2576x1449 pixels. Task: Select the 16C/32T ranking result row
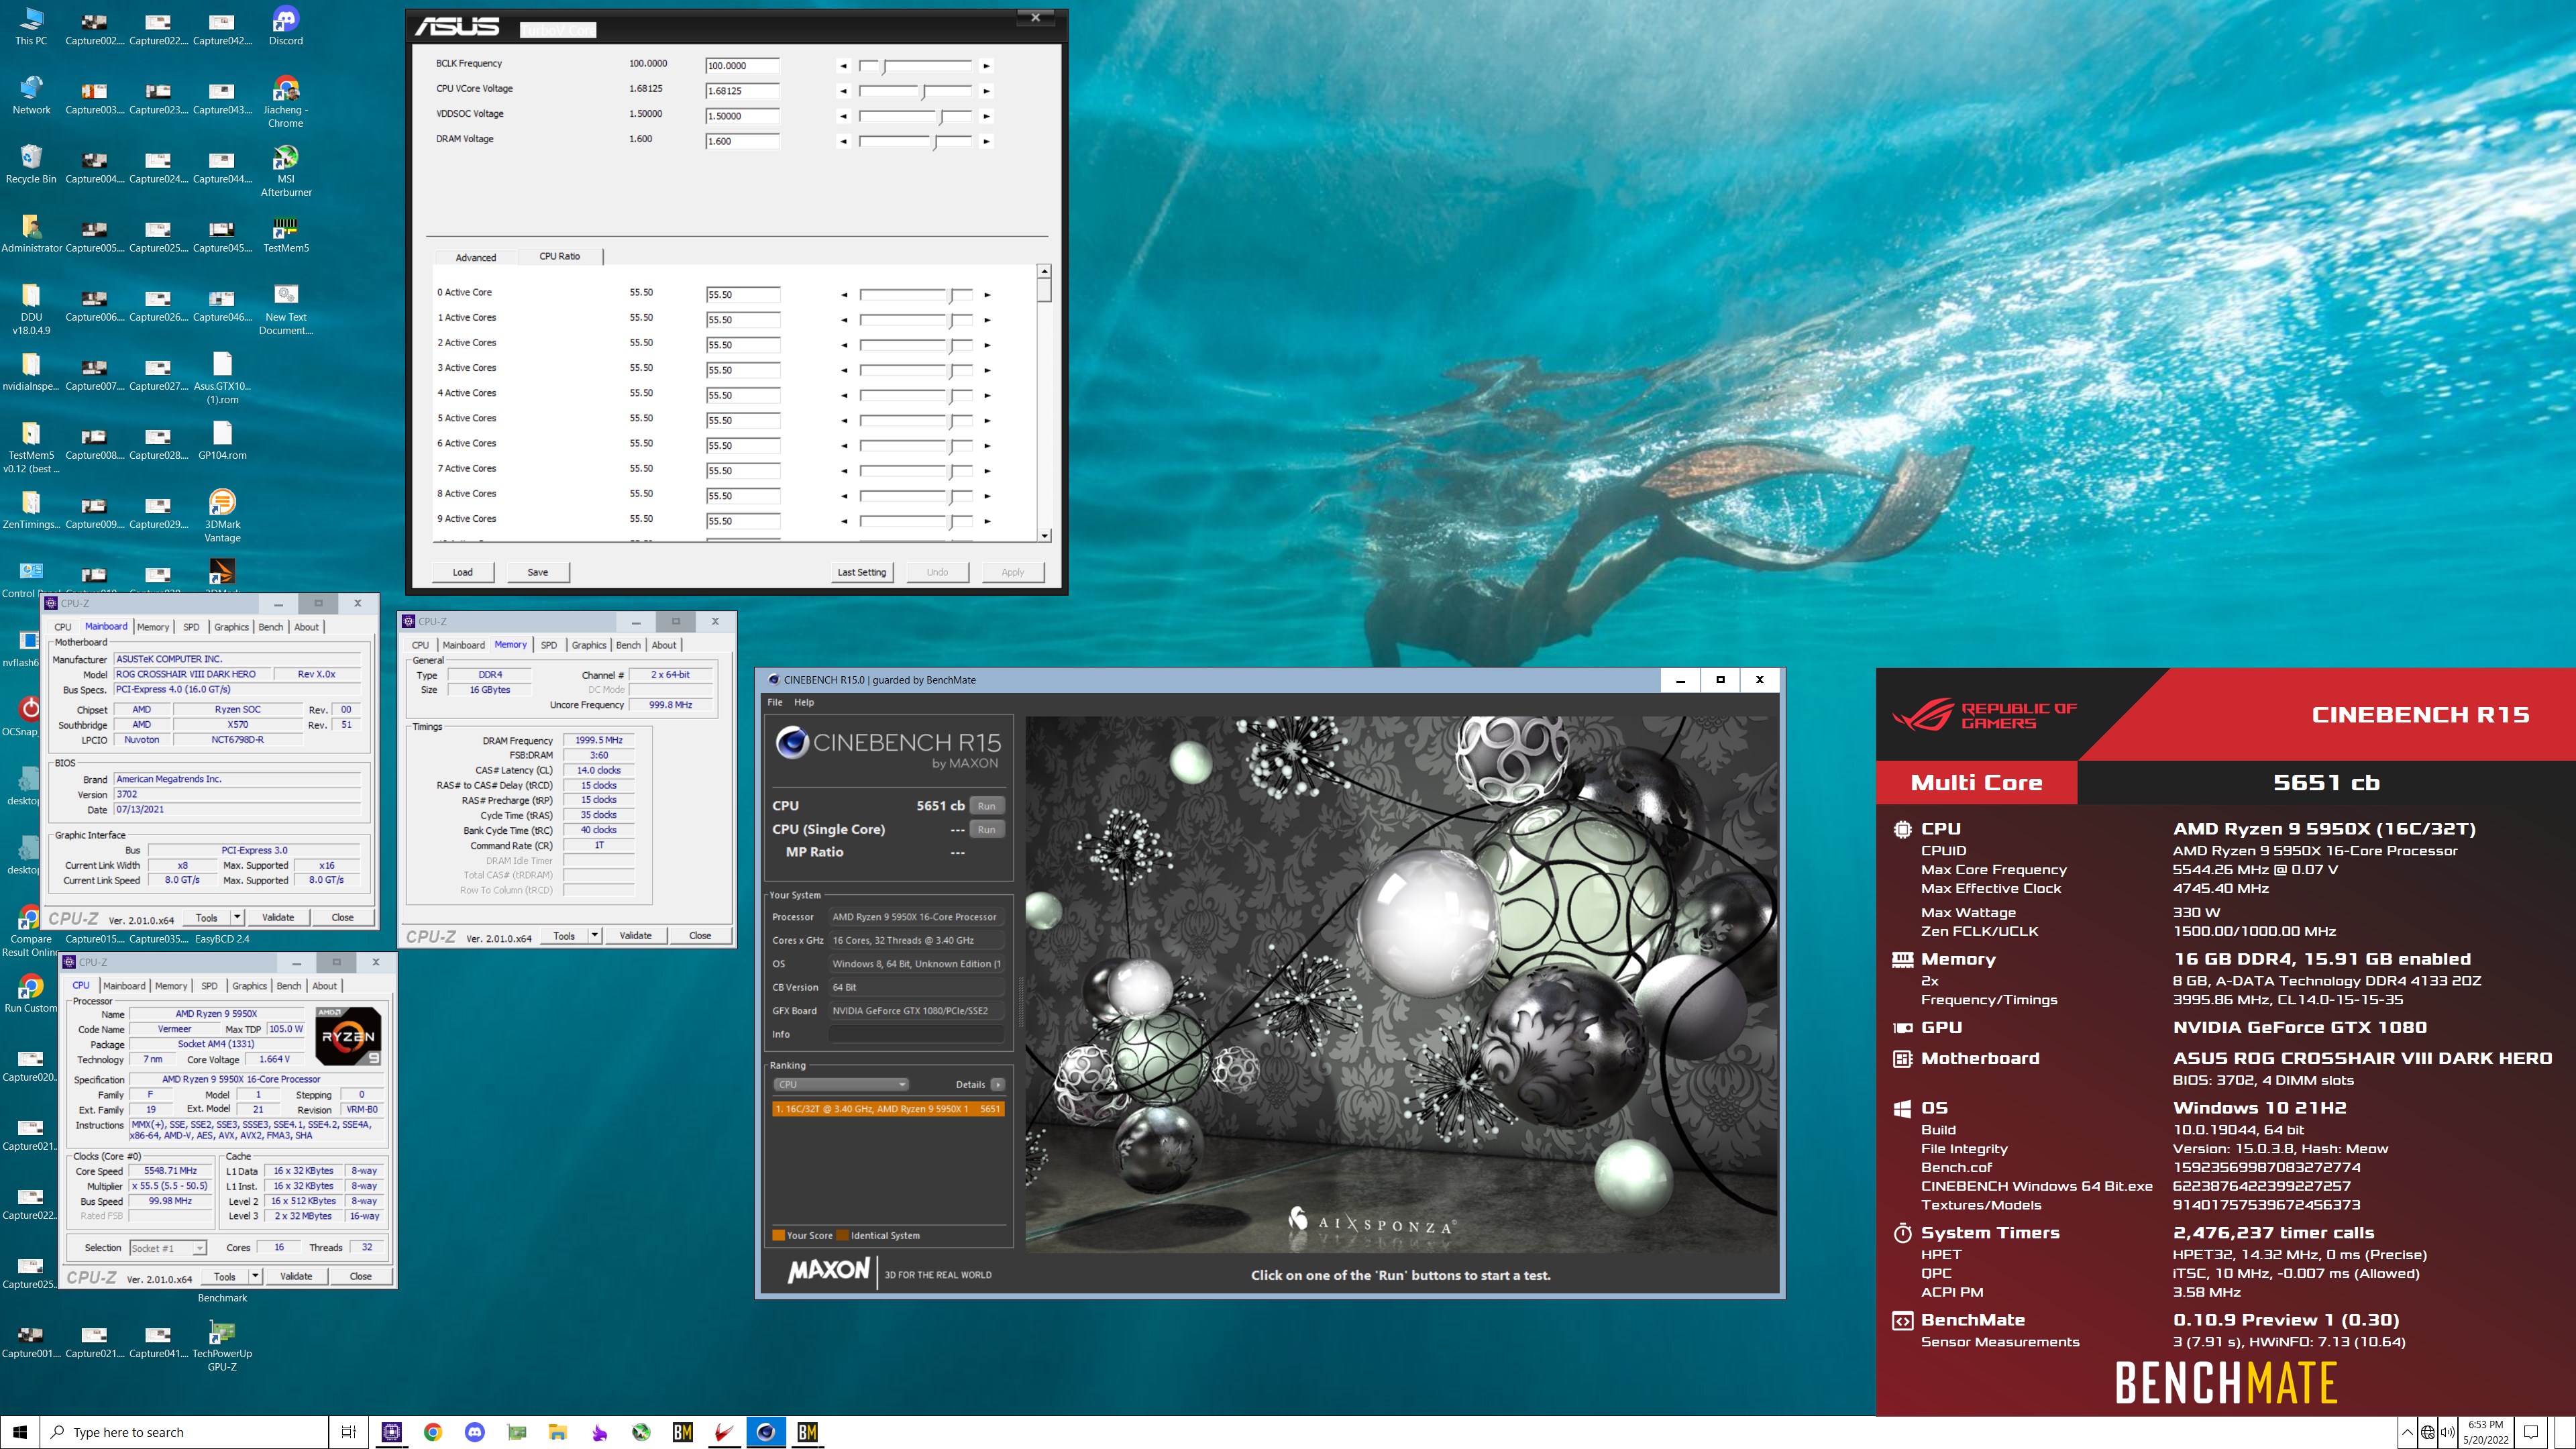point(888,1109)
